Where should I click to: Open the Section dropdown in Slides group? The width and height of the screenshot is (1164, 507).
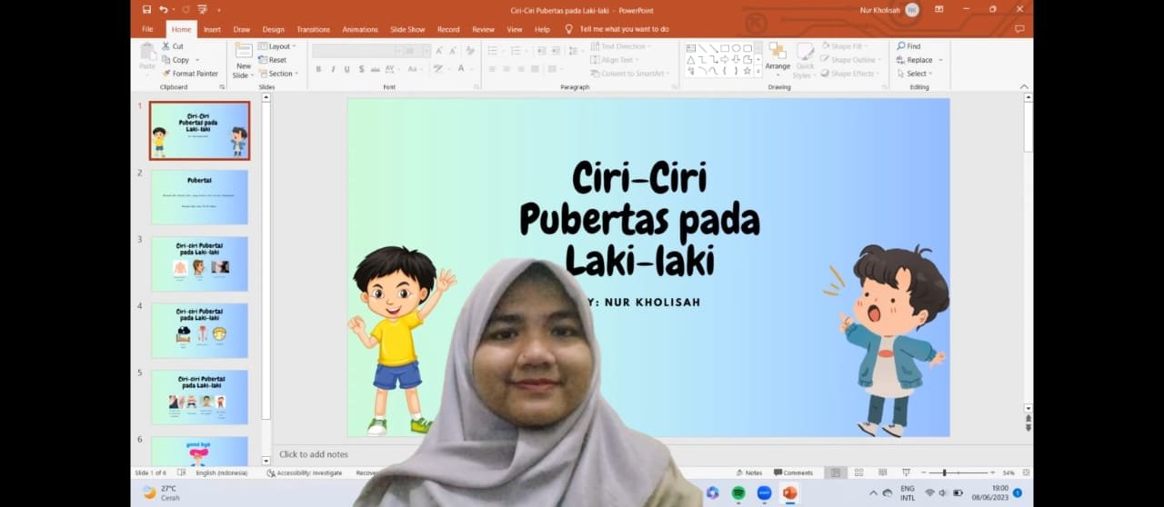point(278,74)
